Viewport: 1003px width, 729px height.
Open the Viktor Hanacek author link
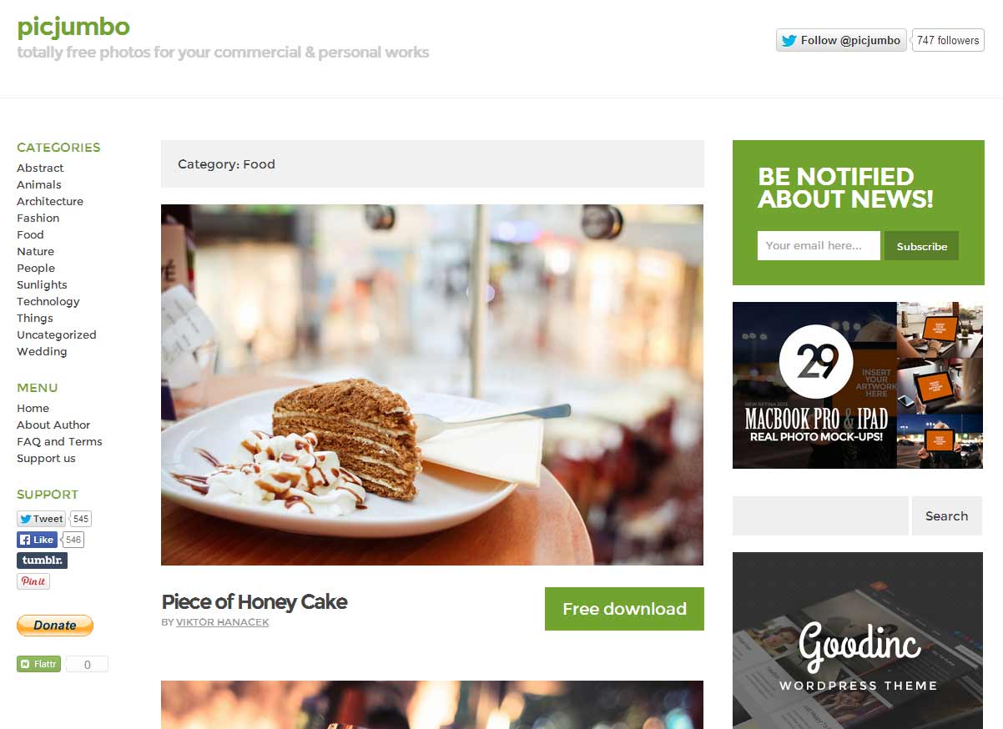(222, 622)
